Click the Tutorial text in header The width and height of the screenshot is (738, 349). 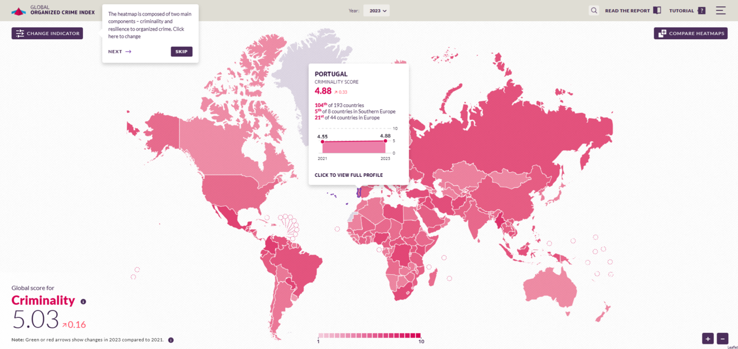pyautogui.click(x=681, y=10)
